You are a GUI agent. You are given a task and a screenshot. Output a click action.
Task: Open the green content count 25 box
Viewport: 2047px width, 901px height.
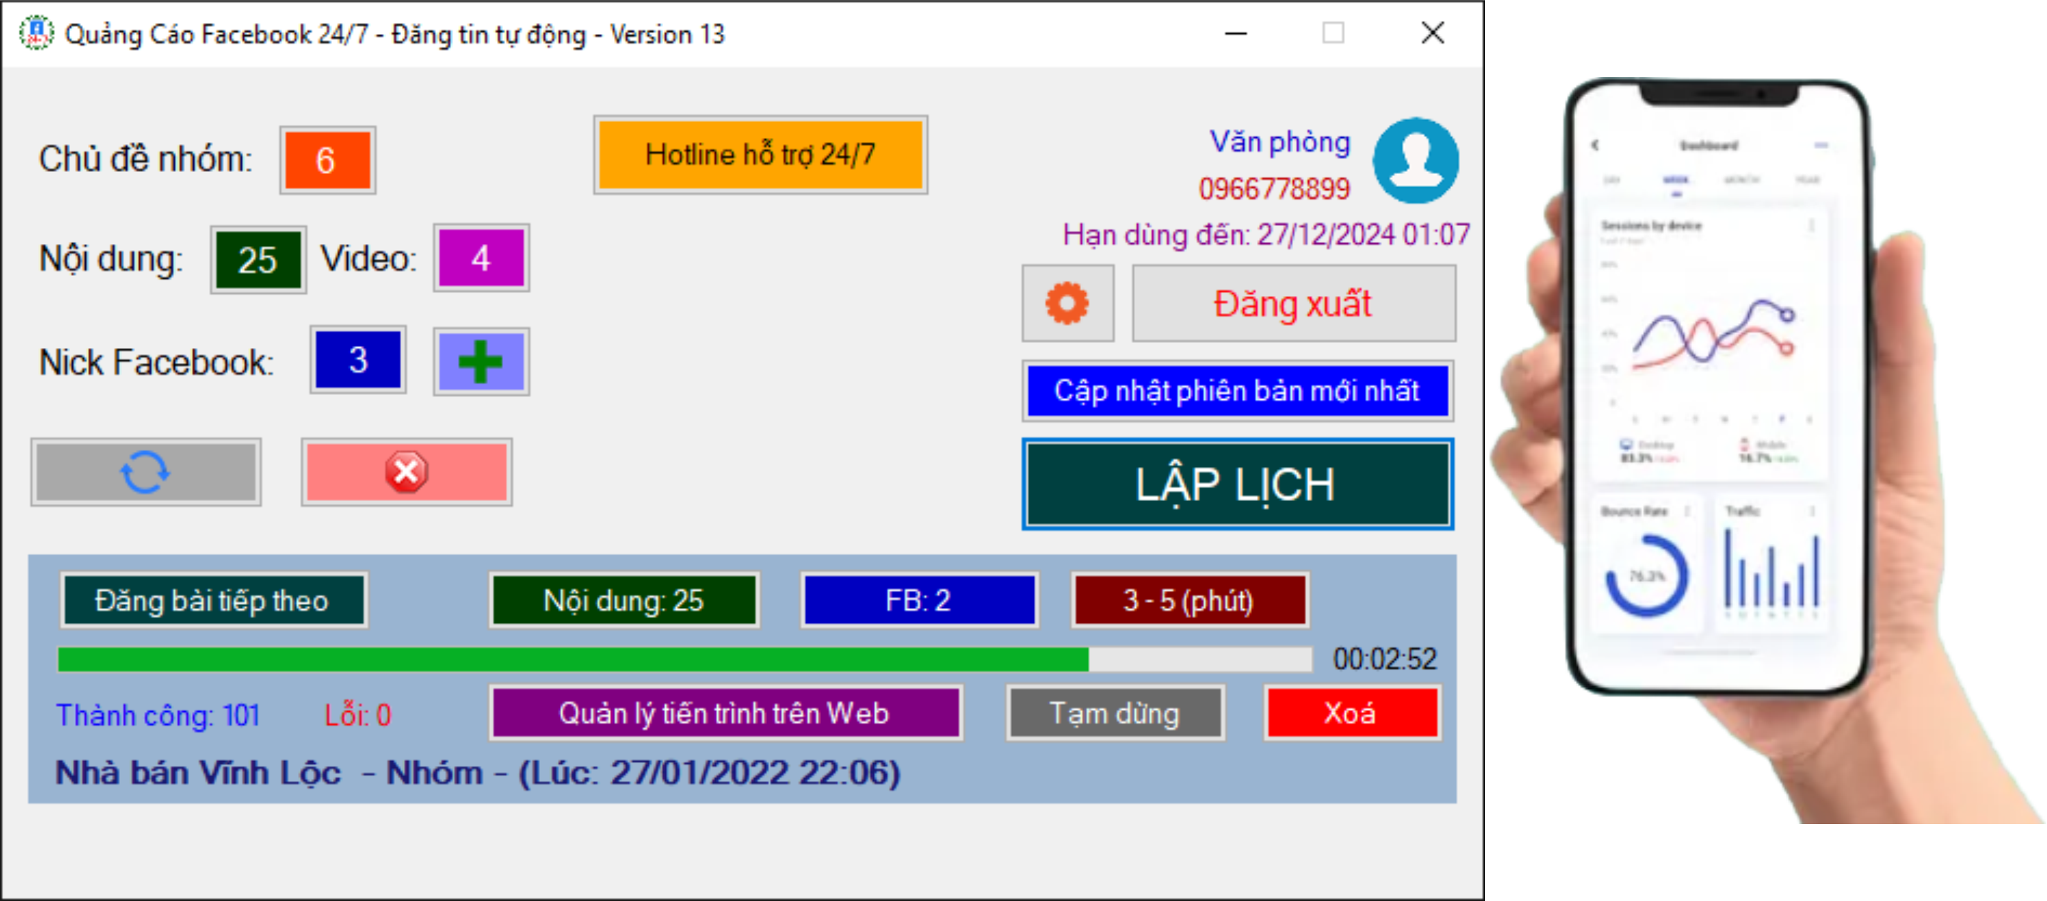258,260
